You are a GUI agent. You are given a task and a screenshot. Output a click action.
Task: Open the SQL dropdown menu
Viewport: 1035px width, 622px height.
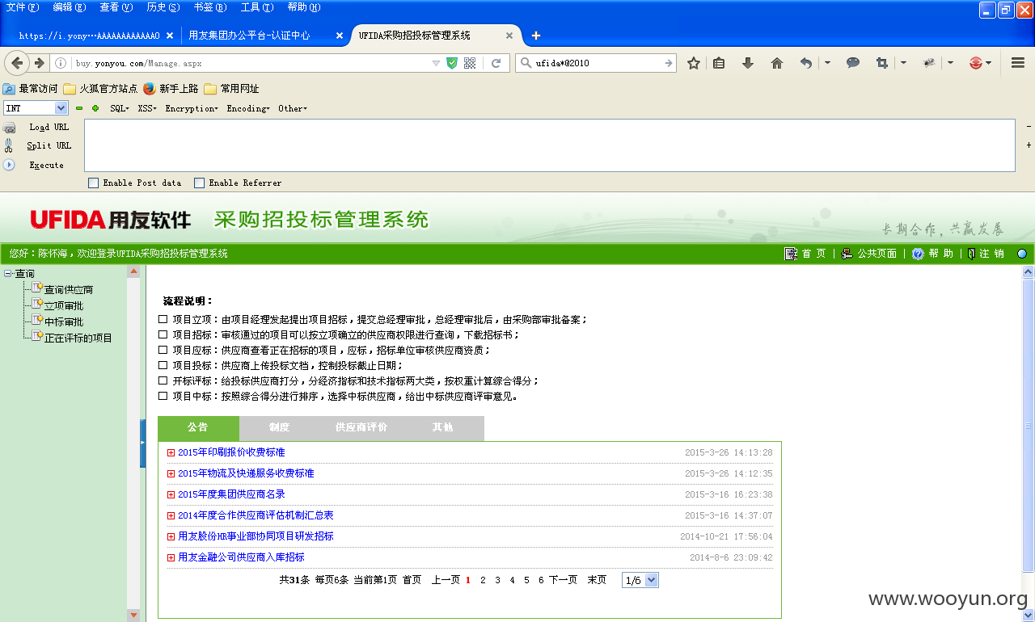click(x=120, y=108)
